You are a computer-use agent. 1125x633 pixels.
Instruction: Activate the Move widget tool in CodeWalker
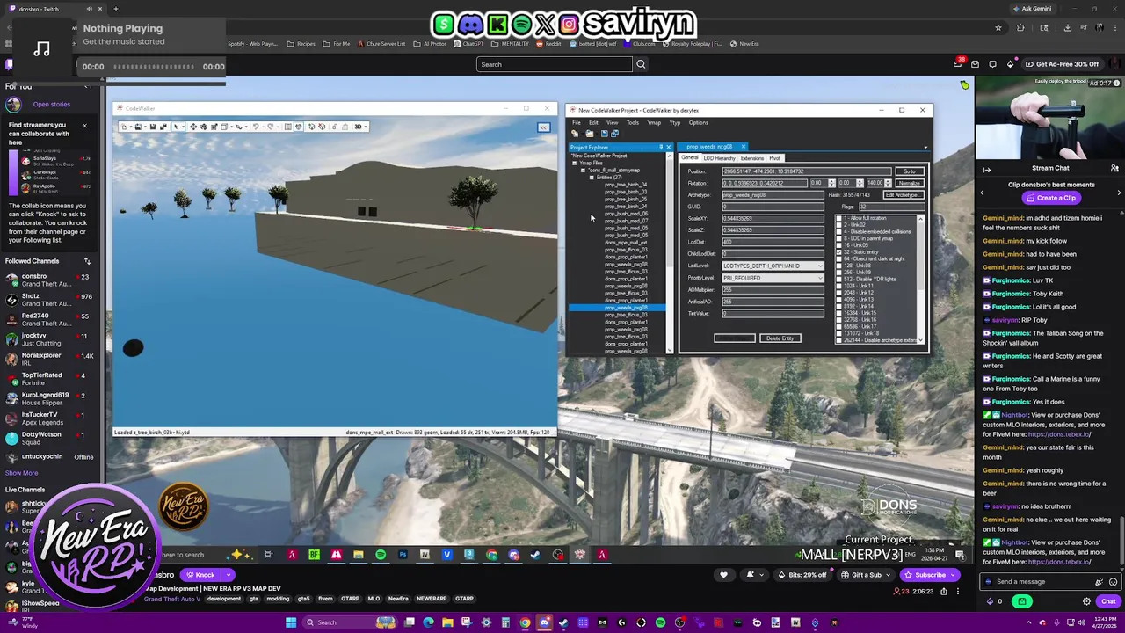[x=193, y=127]
